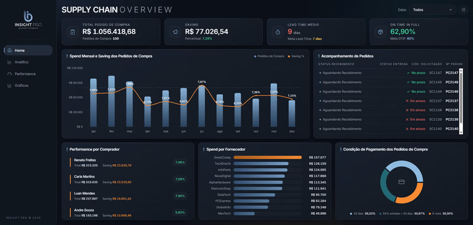473x225 pixels.
Task: Click the piggy bank Saving icon
Action: point(175,32)
